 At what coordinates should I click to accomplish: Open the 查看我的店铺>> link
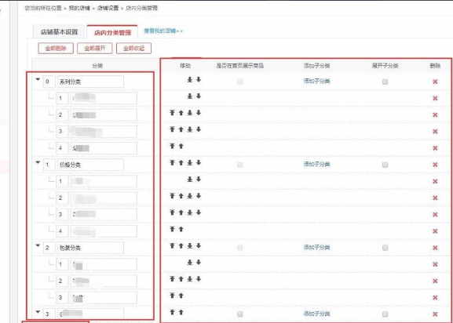163,31
